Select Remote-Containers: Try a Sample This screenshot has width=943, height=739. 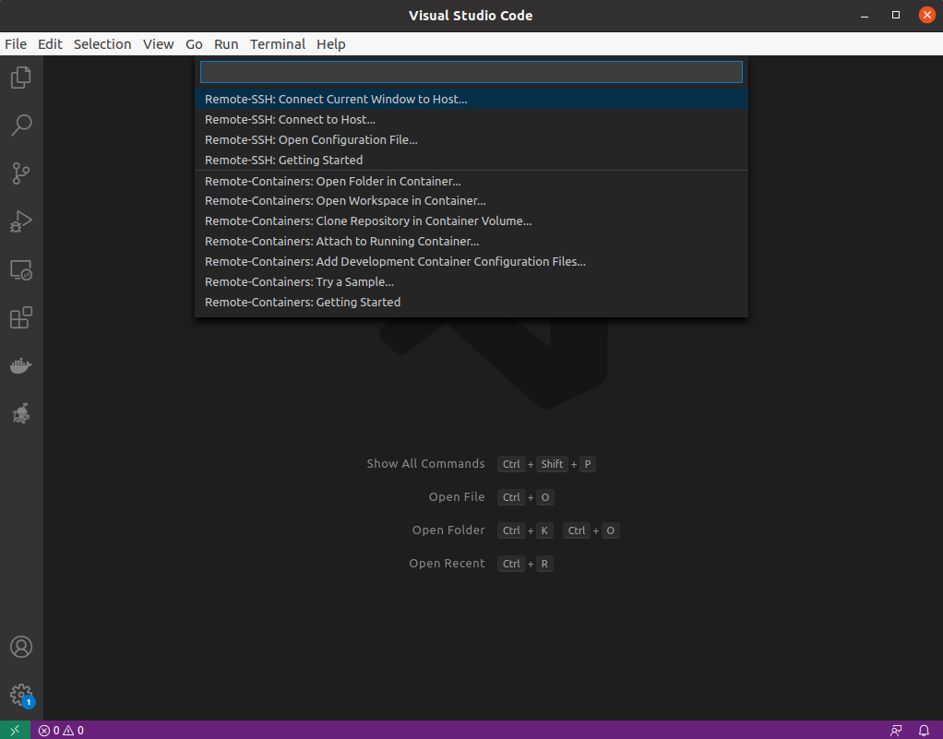click(471, 282)
